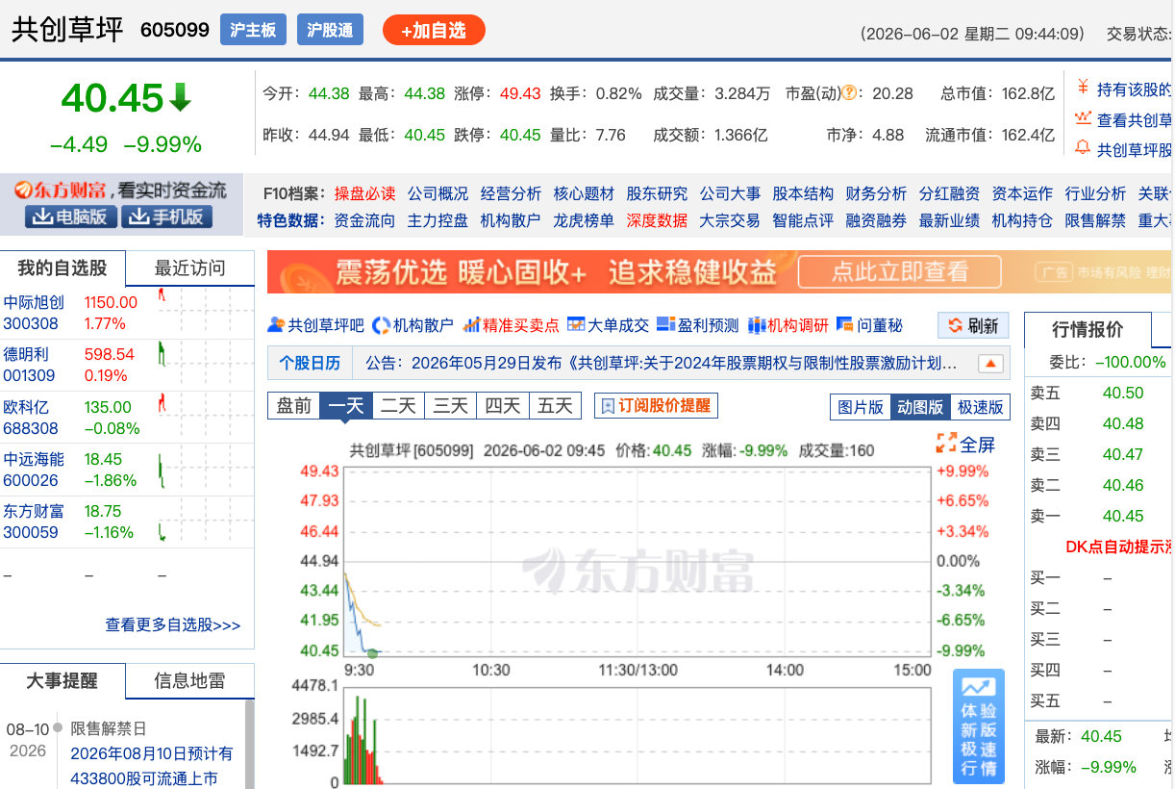Switch to 我的自选股 tab

(x=62, y=268)
